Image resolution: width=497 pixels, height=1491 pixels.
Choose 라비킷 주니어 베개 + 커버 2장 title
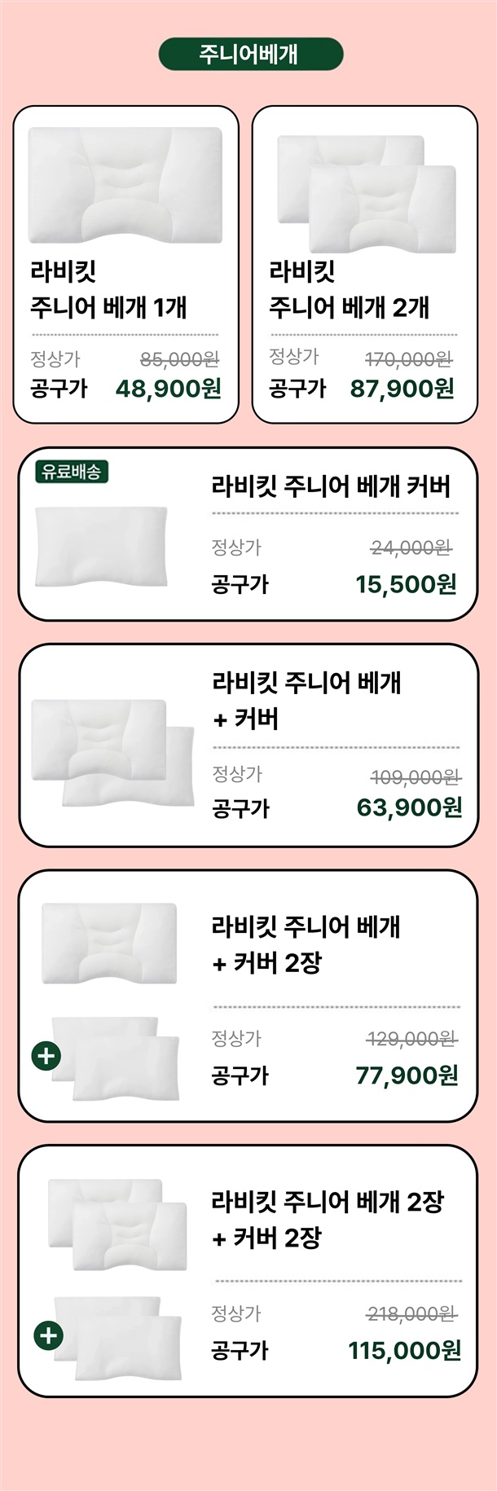click(x=306, y=944)
